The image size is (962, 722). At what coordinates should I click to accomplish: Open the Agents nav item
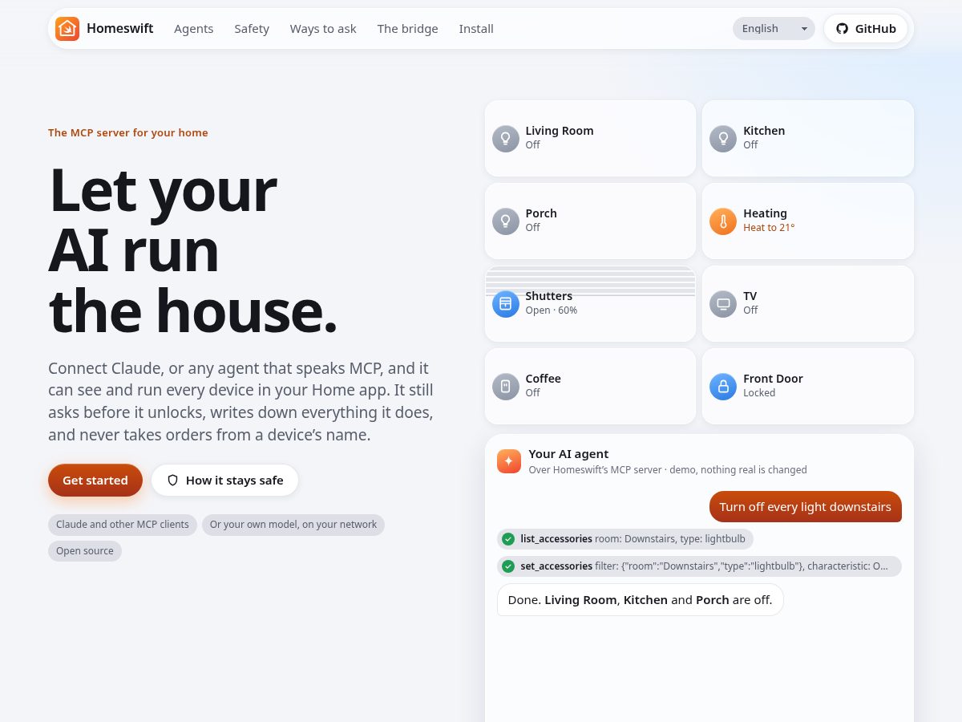click(194, 29)
